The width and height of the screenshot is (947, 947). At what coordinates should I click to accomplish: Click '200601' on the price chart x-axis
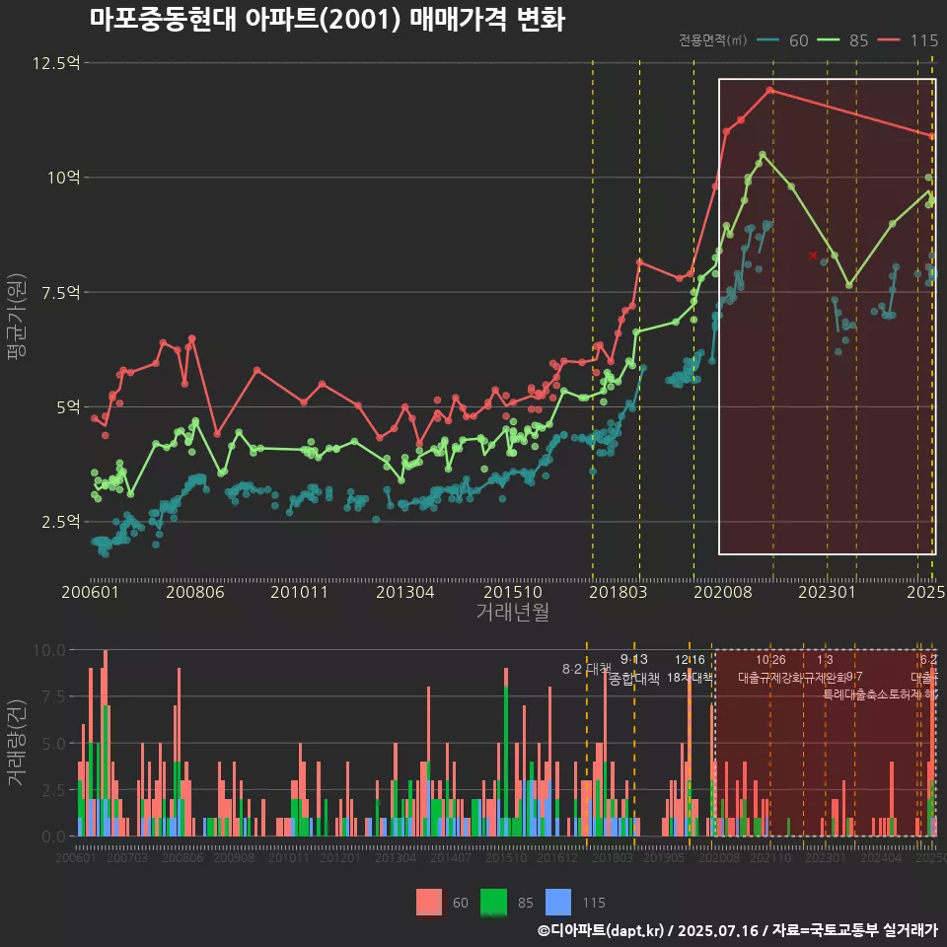(x=91, y=592)
